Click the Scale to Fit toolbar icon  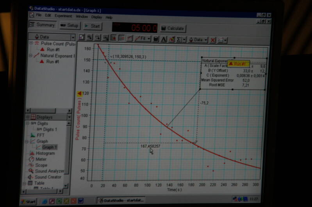(82, 37)
